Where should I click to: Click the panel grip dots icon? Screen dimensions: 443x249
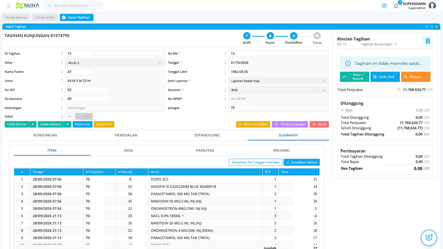427,27
